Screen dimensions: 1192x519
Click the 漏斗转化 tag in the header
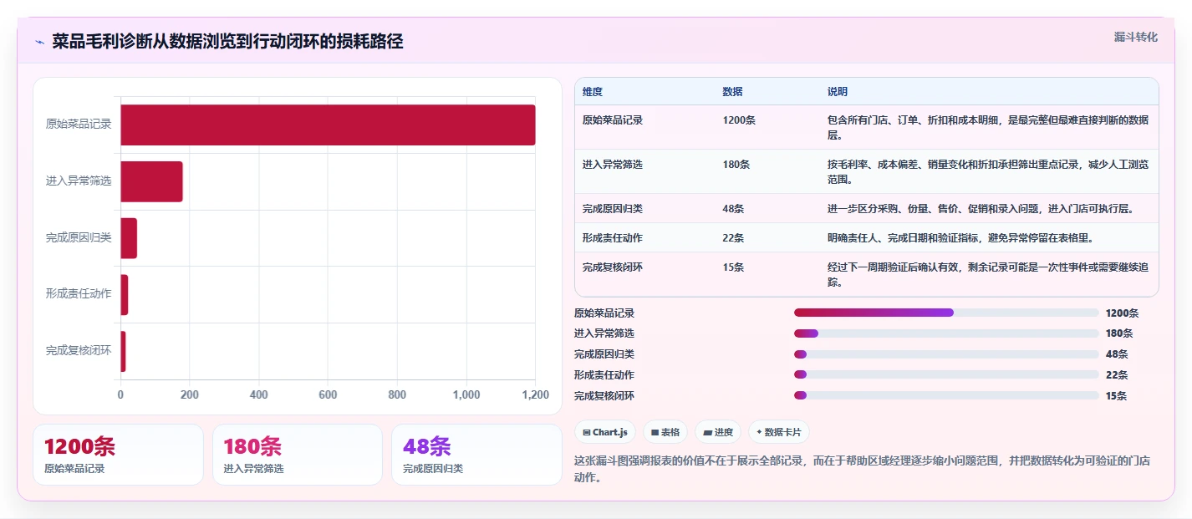1136,37
